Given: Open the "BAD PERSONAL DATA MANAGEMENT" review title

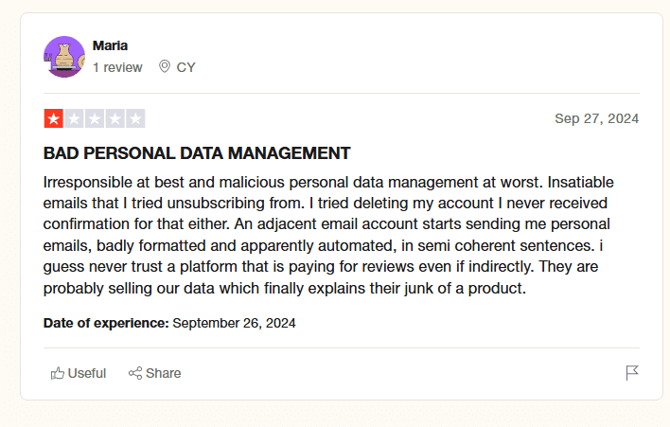Looking at the screenshot, I should 197,152.
